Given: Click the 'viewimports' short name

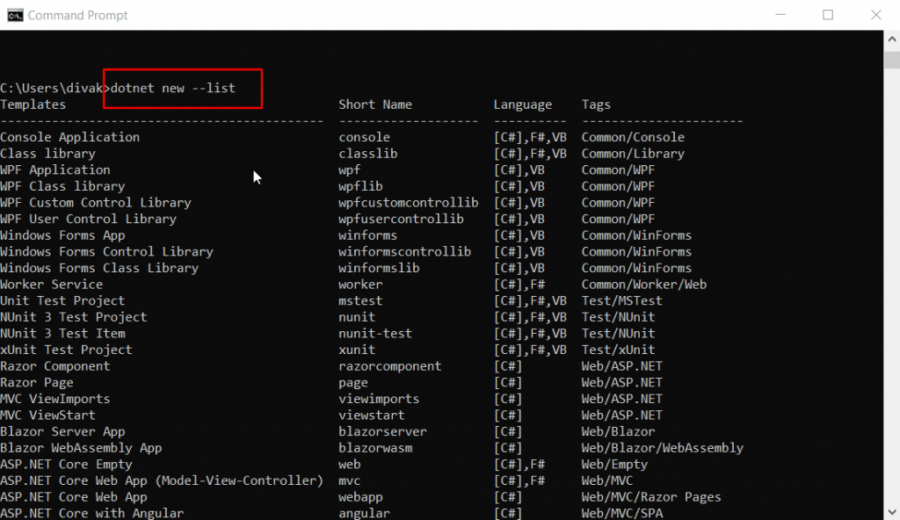Looking at the screenshot, I should 379,399.
